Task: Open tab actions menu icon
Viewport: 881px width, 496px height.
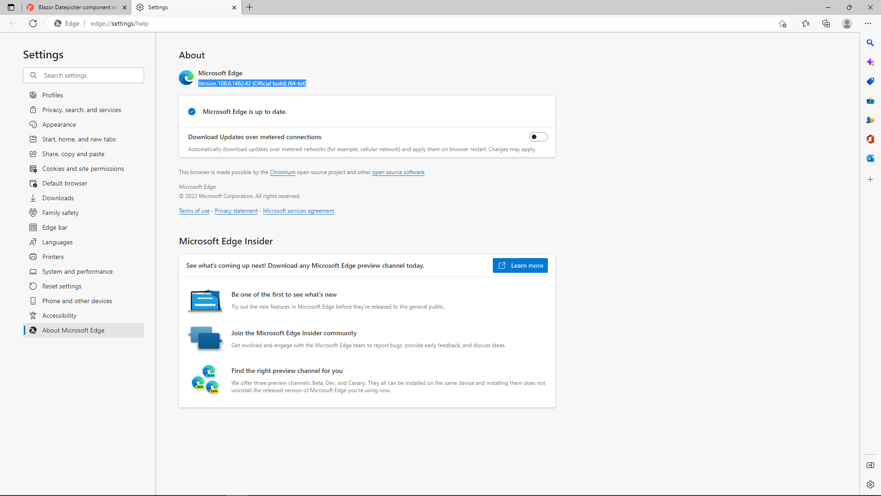Action: 11,7
